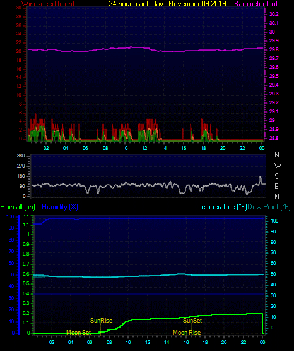Click the S direction label beside wind chart
The image size is (294, 351).
pos(276,176)
